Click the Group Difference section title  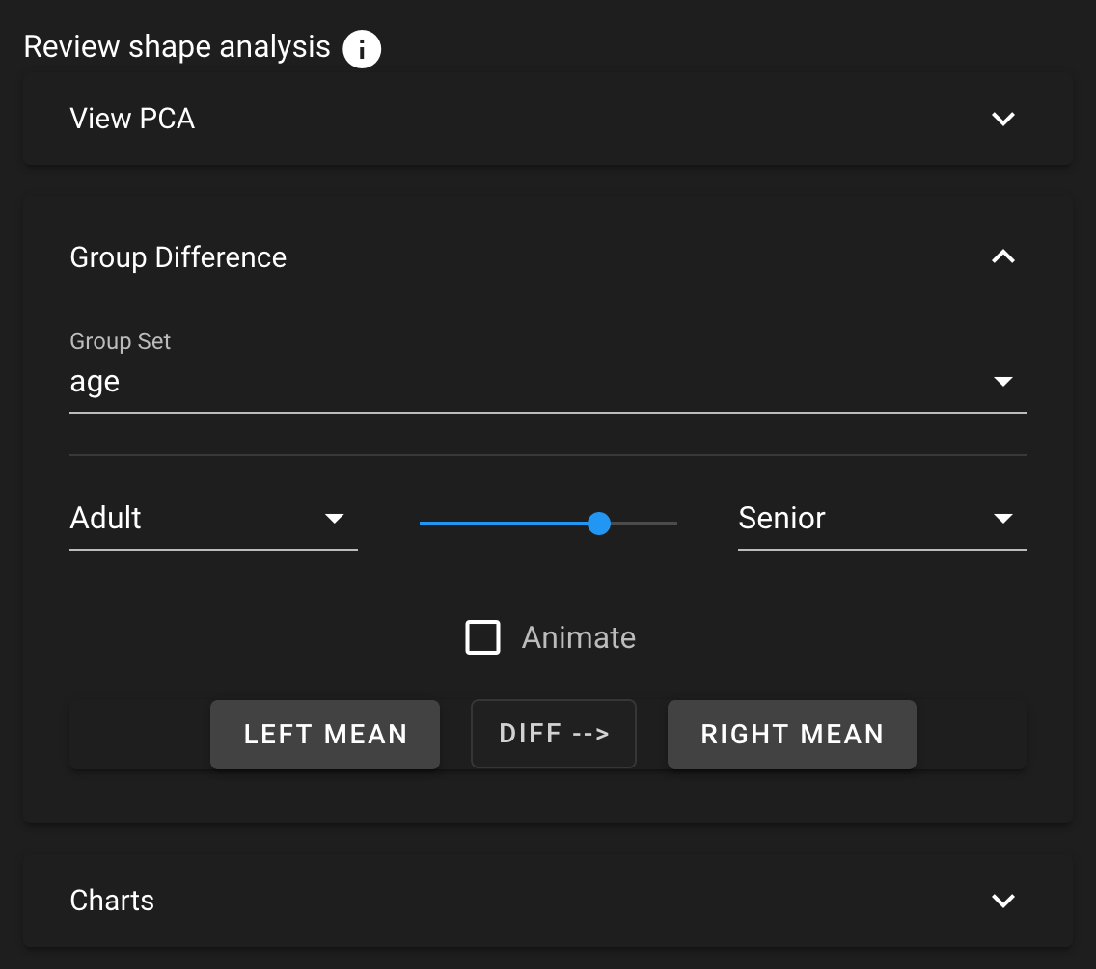pyautogui.click(x=178, y=257)
